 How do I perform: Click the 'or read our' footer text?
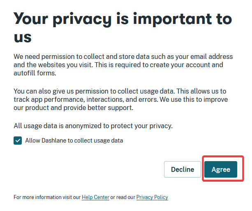click(123, 197)
